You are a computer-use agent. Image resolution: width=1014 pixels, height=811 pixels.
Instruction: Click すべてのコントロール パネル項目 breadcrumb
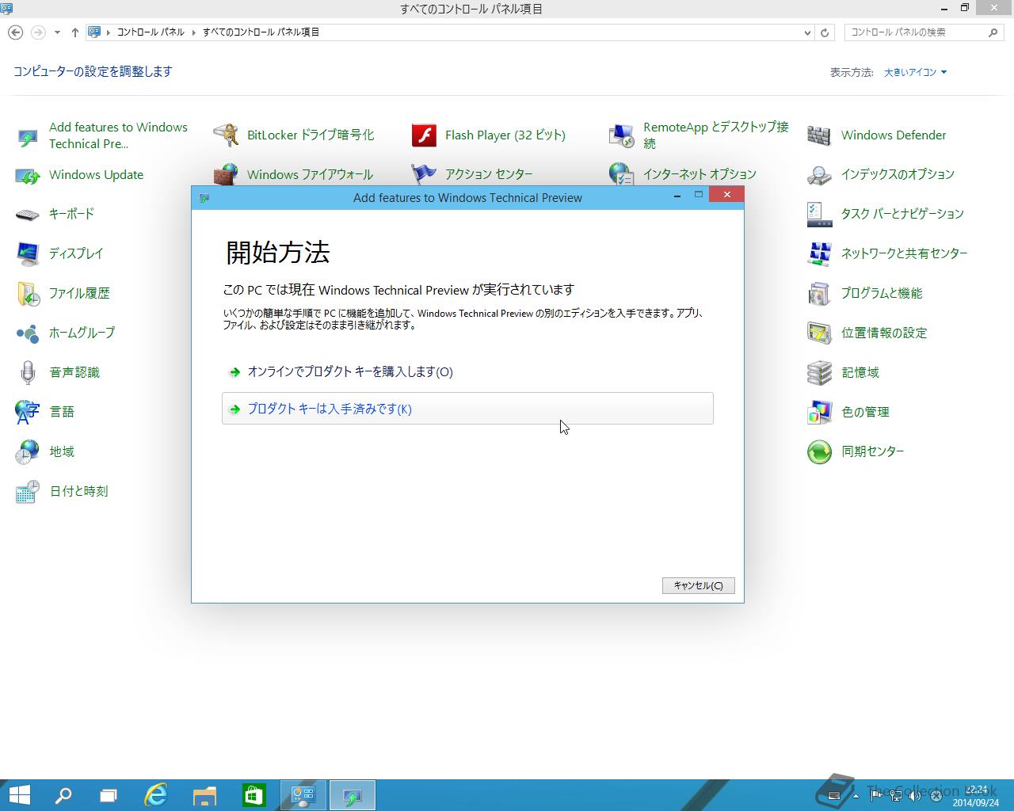261,32
